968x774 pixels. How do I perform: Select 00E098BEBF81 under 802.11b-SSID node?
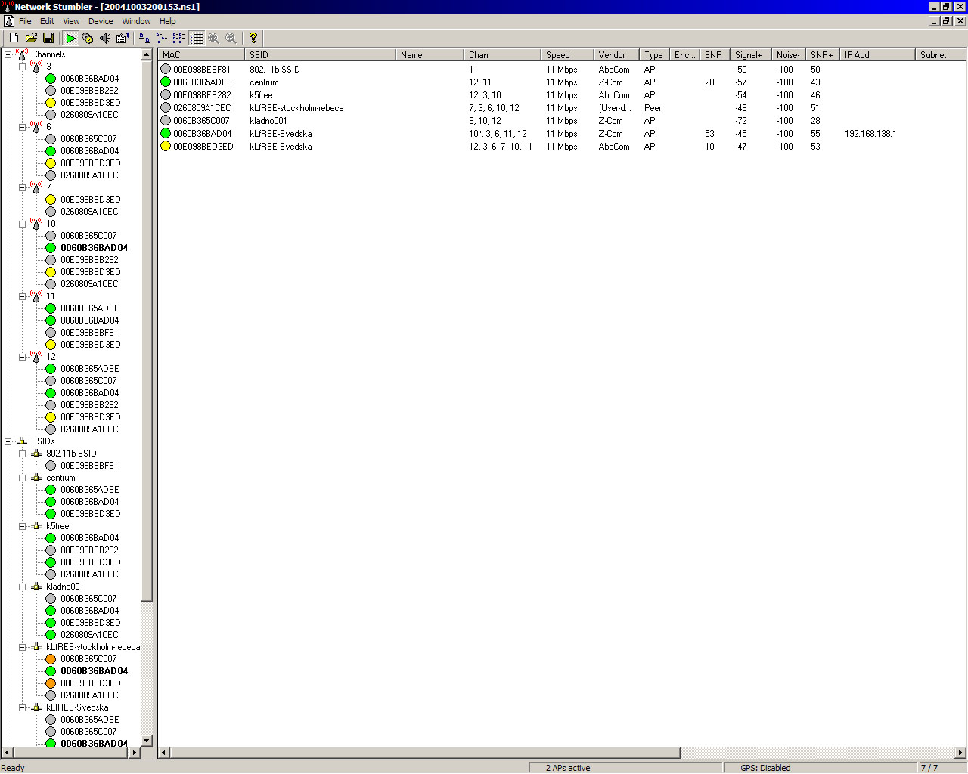89,466
